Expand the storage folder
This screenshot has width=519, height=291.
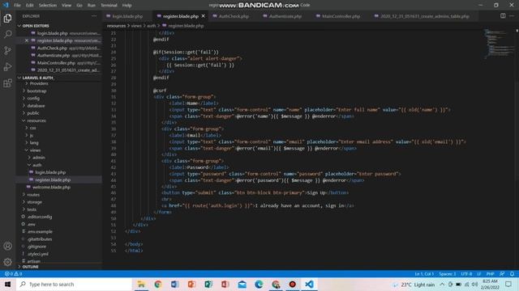pyautogui.click(x=34, y=202)
